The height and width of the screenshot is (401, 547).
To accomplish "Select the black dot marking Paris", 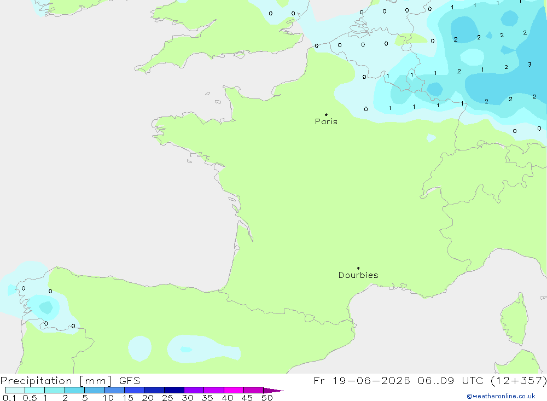I will click(326, 114).
